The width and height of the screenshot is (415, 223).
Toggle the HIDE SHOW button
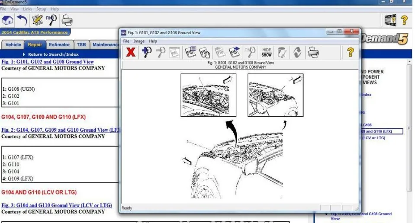(266, 52)
